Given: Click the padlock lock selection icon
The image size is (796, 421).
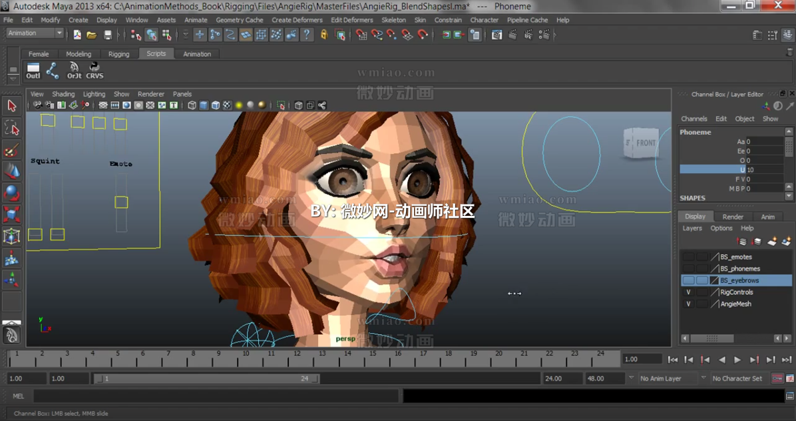Looking at the screenshot, I should [x=324, y=35].
